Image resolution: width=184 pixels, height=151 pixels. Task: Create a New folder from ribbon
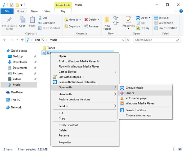107,23
